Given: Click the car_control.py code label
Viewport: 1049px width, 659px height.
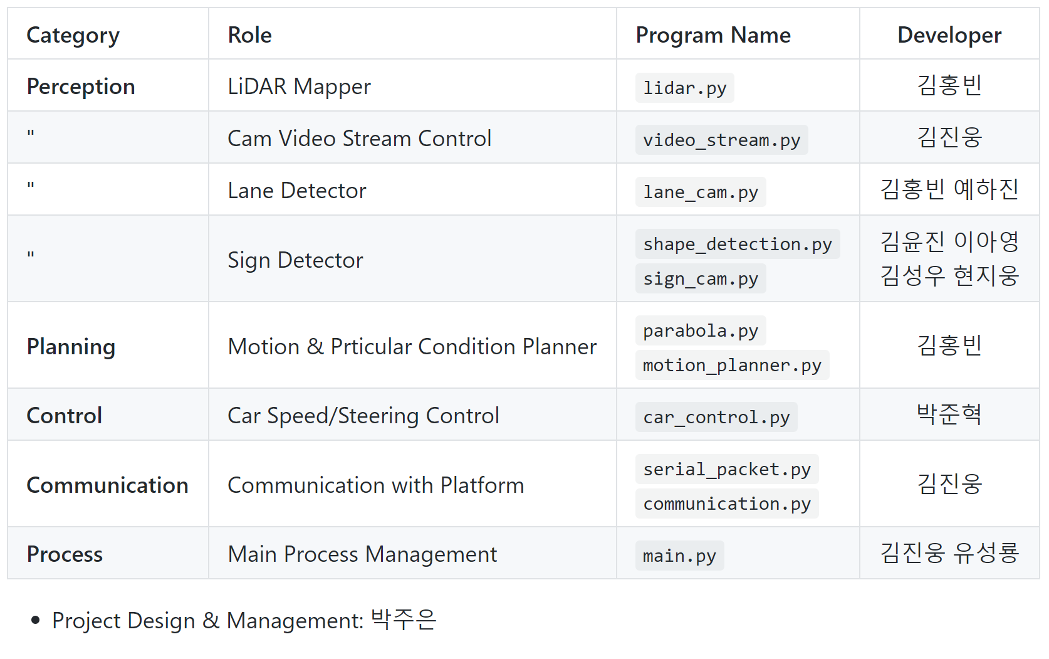Looking at the screenshot, I should tap(716, 417).
